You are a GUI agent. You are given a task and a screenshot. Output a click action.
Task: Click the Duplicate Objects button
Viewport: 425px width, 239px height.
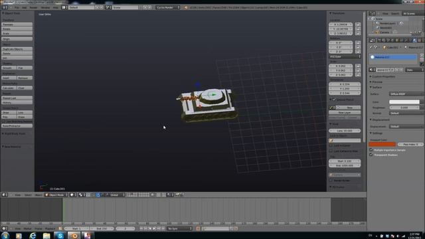pos(17,49)
